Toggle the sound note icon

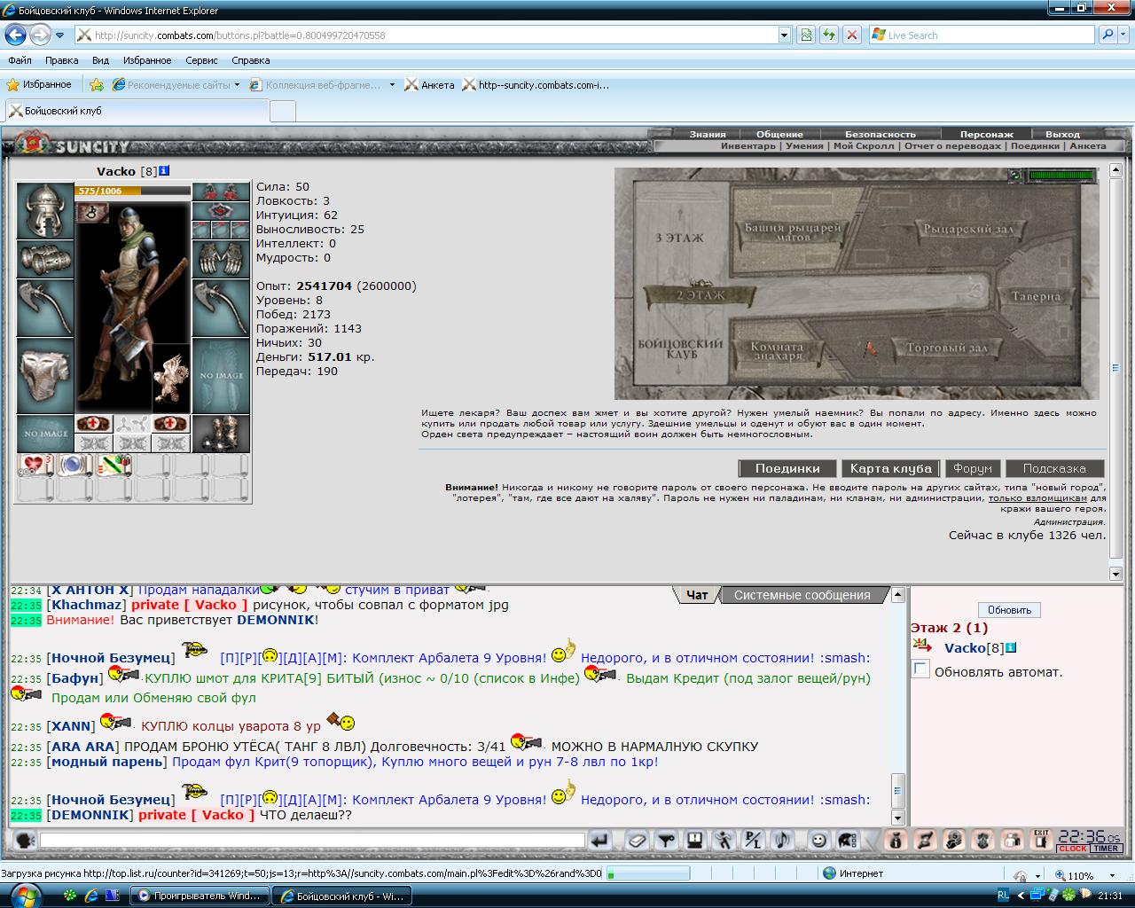[x=782, y=840]
